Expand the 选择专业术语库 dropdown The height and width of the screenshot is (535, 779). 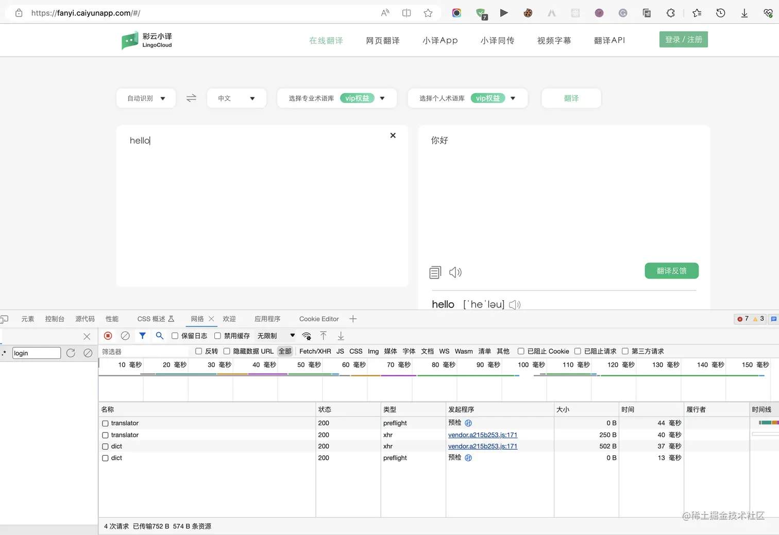337,98
